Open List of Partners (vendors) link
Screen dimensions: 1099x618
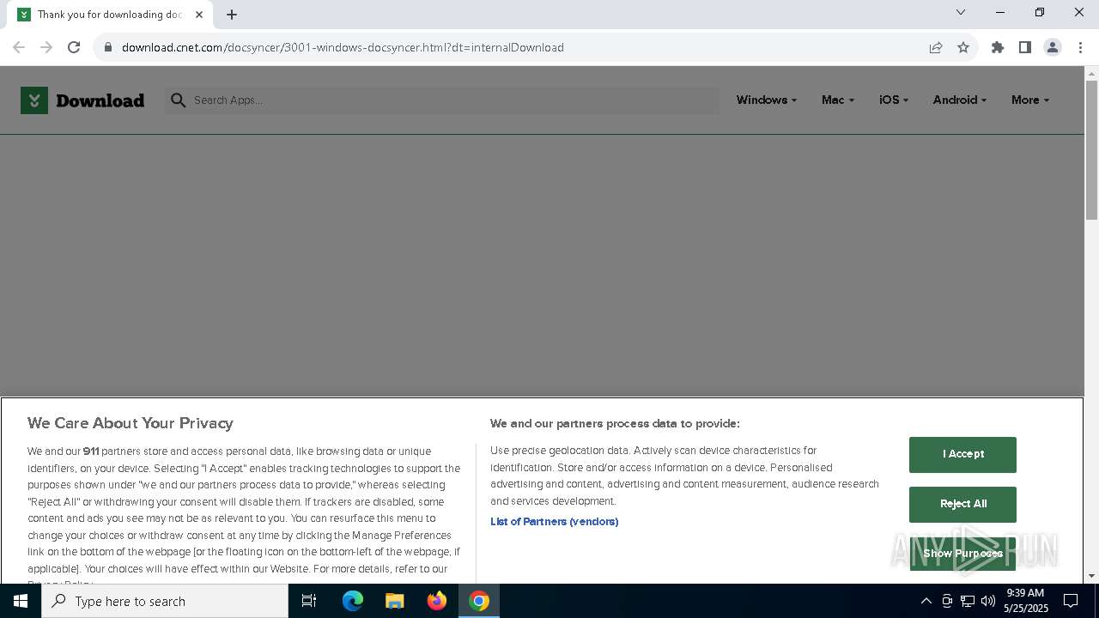tap(554, 522)
